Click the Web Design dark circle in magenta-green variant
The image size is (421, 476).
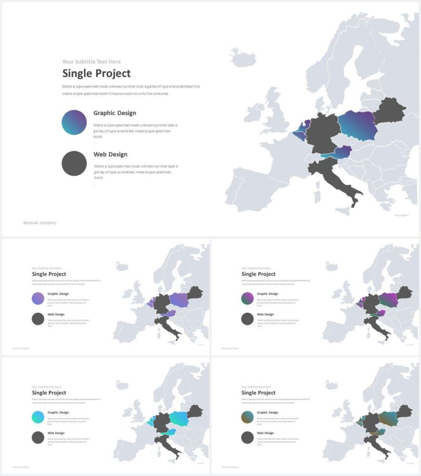pos(247,319)
